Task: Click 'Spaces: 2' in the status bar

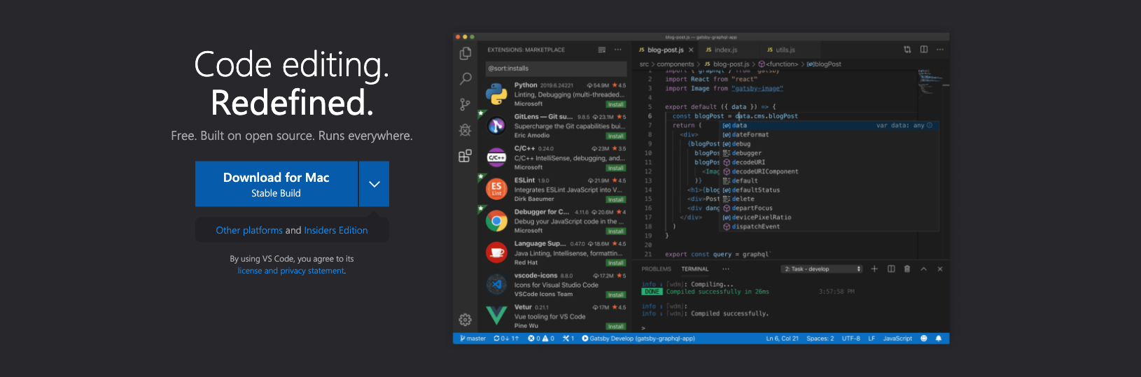Action: (820, 339)
